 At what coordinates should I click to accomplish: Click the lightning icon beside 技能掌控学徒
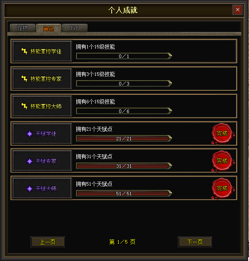pos(24,51)
